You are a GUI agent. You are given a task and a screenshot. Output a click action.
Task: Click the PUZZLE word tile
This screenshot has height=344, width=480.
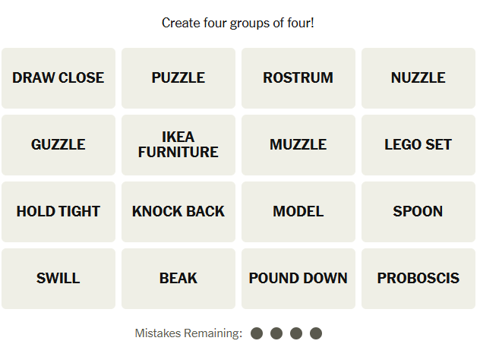pyautogui.click(x=178, y=78)
